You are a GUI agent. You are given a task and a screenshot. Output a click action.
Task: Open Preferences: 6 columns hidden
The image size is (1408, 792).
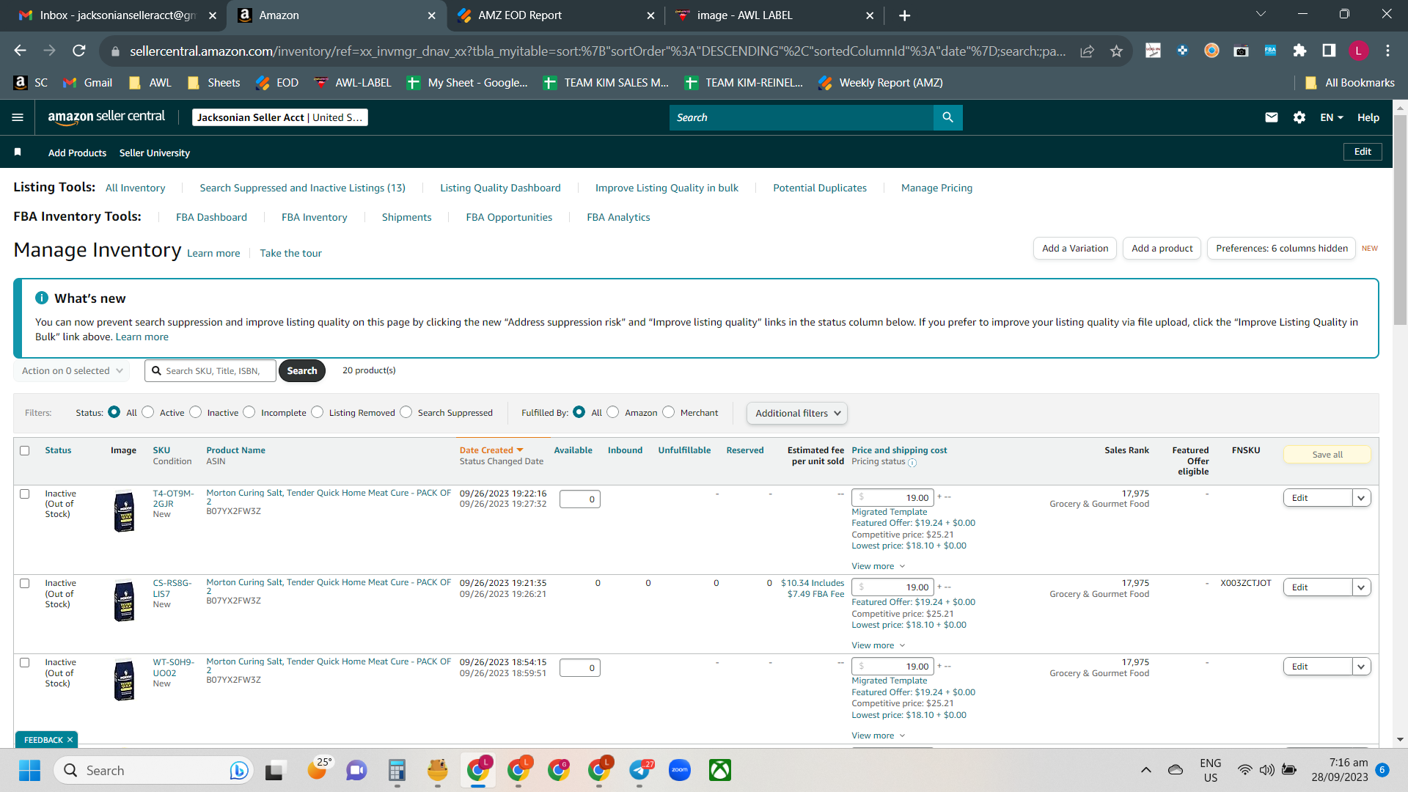tap(1282, 249)
